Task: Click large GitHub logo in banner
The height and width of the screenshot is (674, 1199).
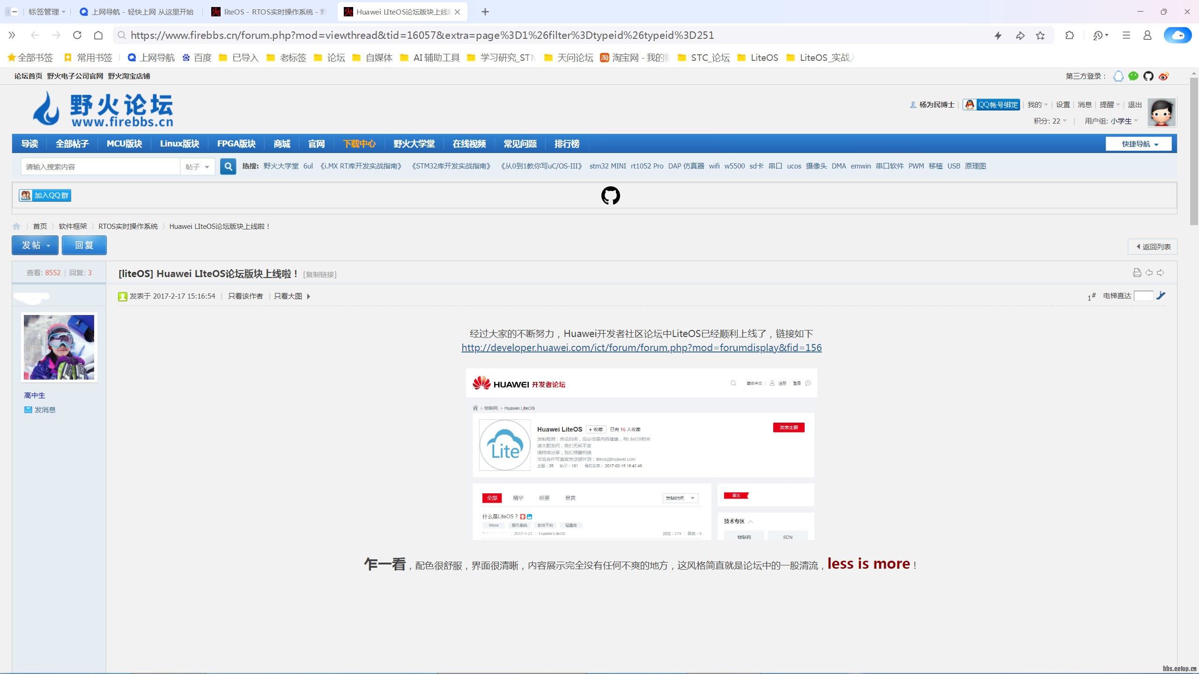Action: tap(610, 196)
